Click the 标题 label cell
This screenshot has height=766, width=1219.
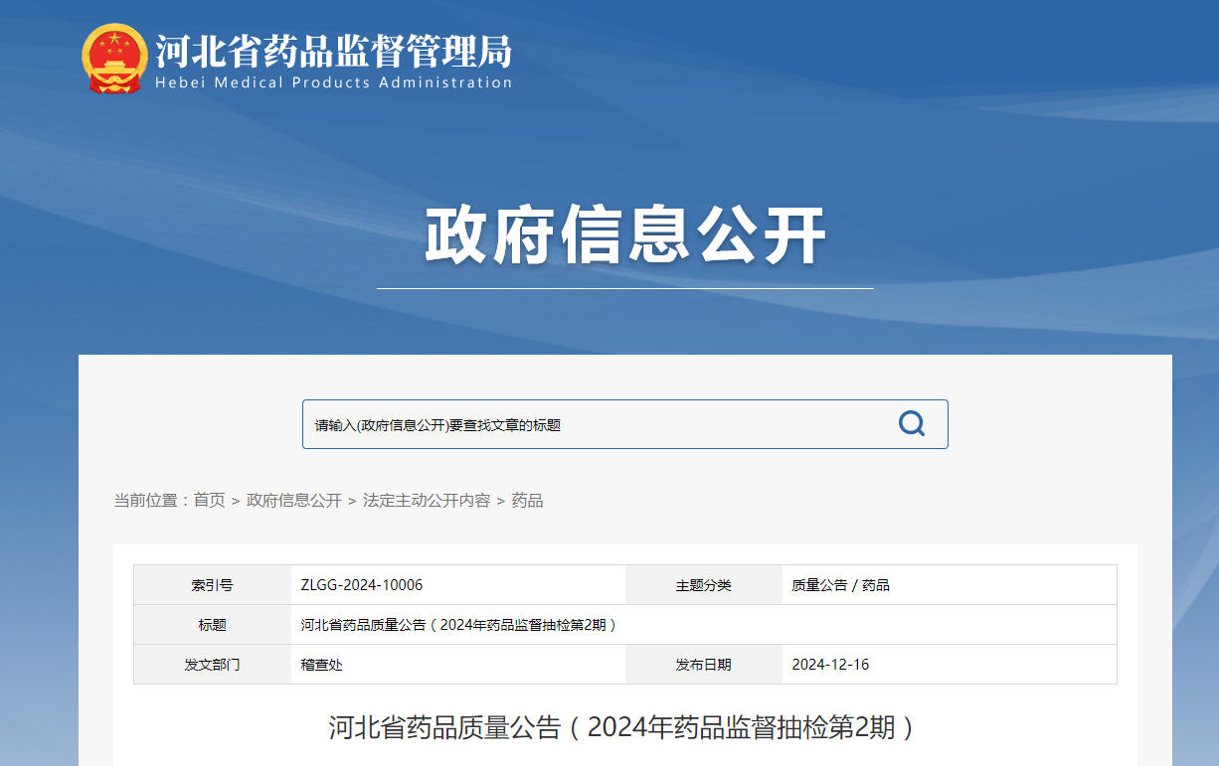(213, 625)
